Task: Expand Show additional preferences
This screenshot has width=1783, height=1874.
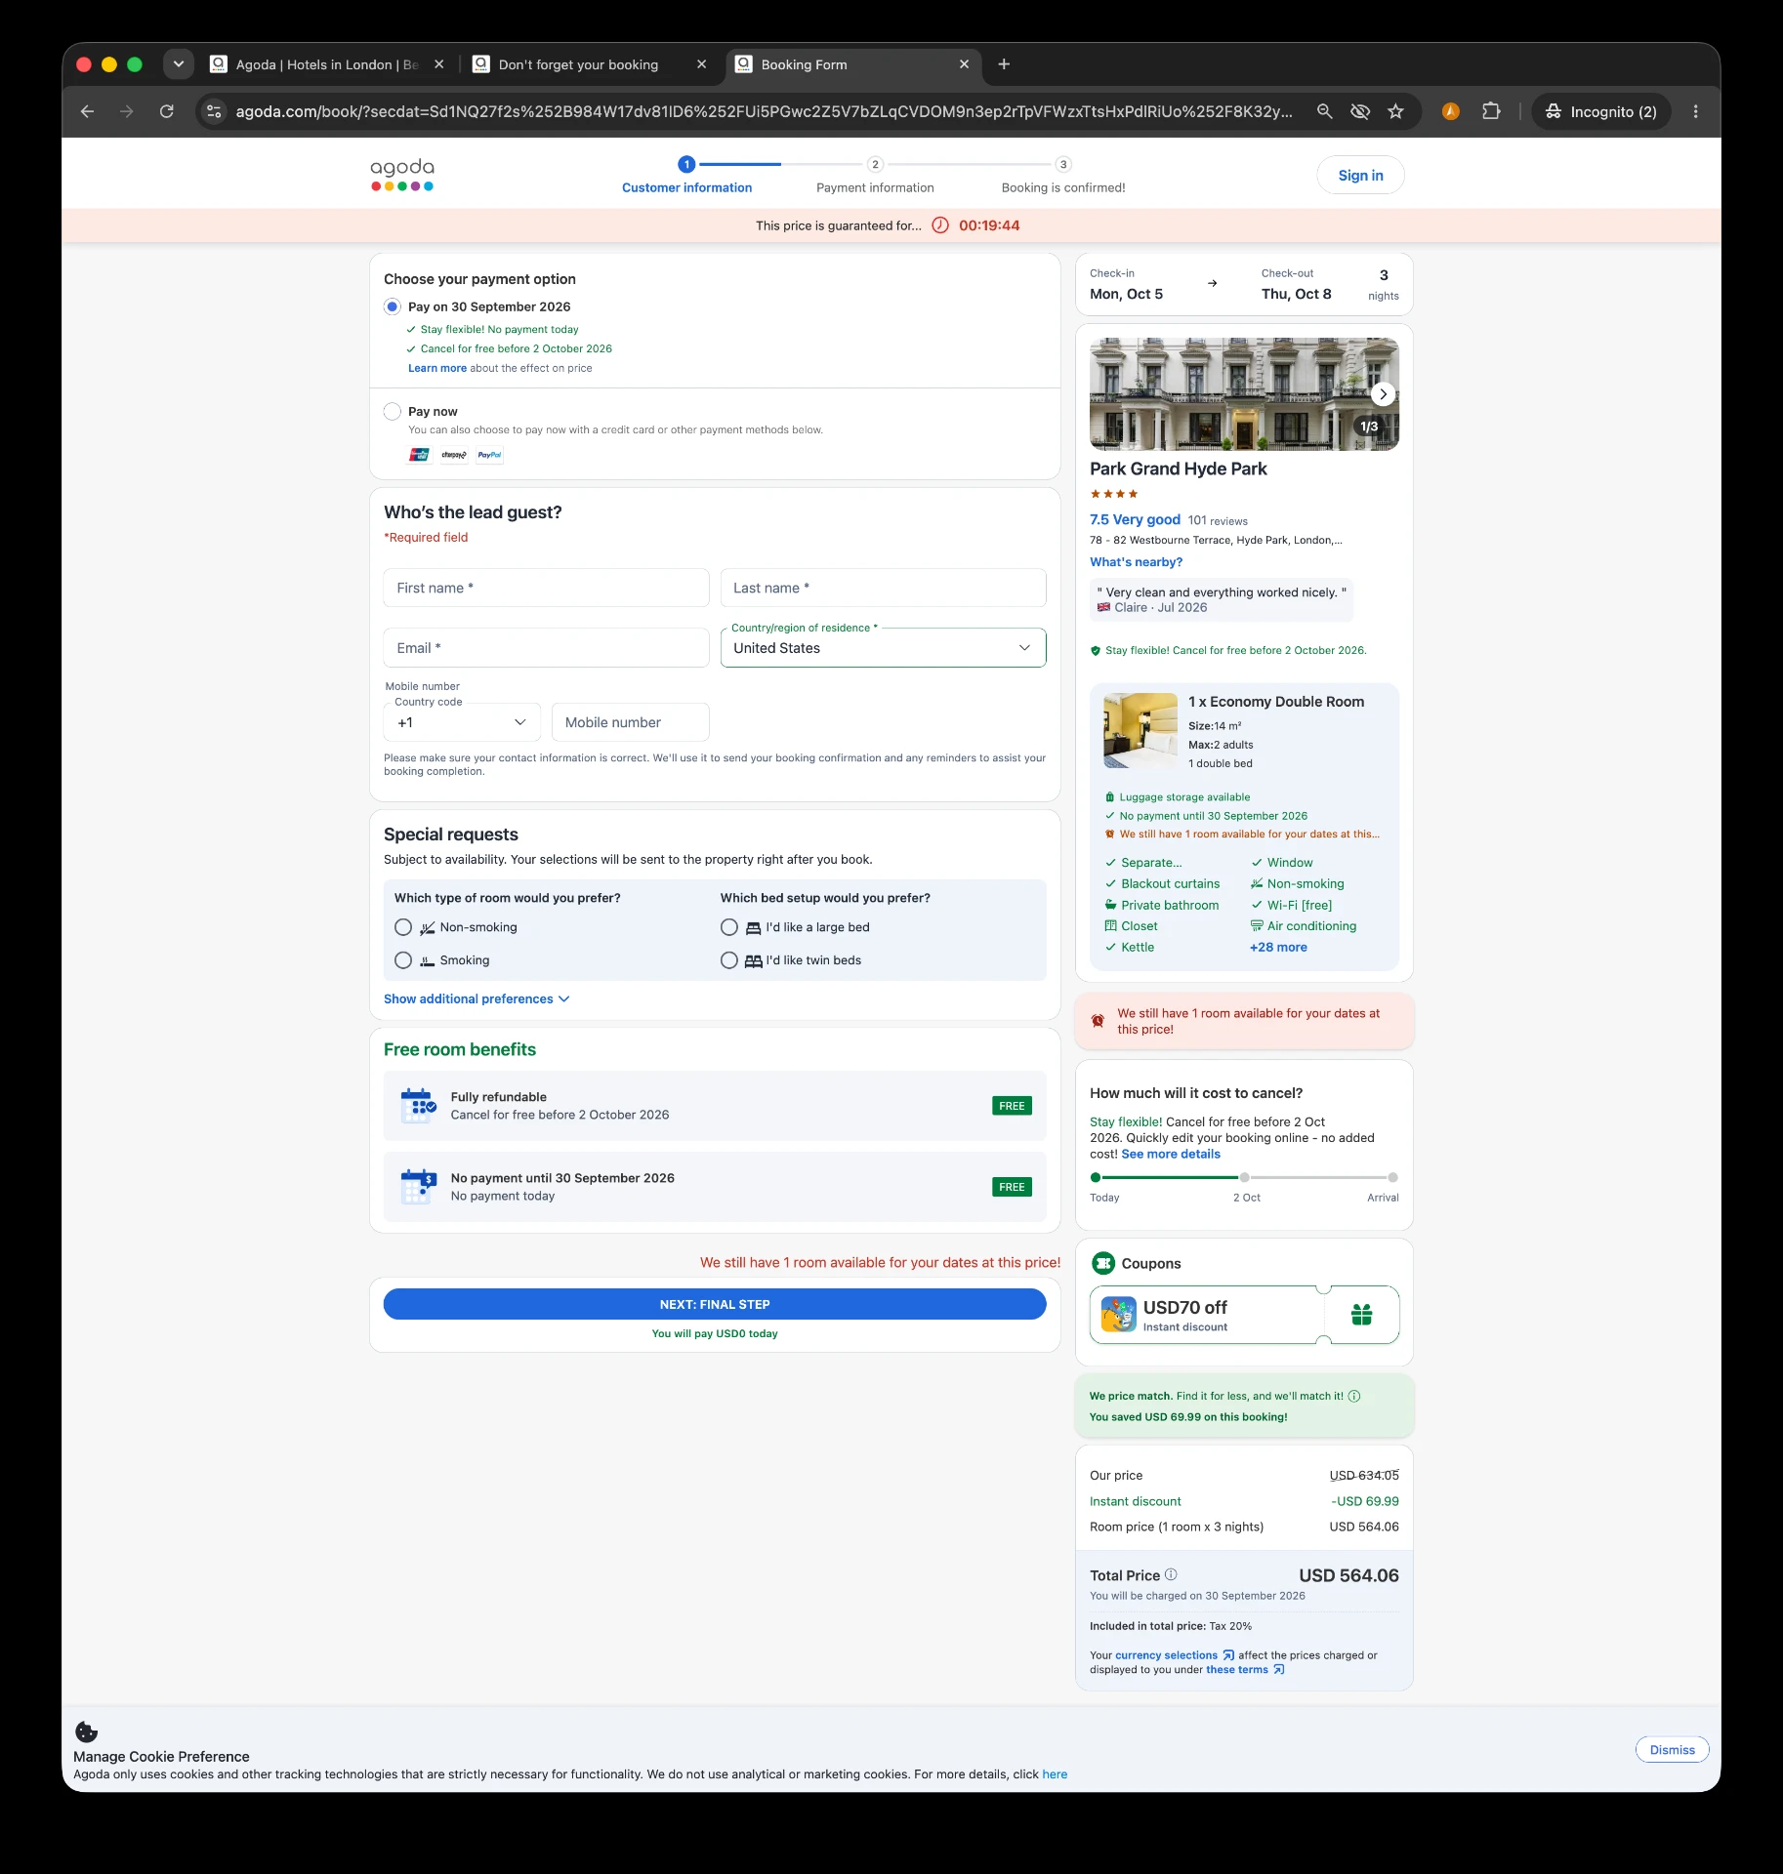Action: 477,999
